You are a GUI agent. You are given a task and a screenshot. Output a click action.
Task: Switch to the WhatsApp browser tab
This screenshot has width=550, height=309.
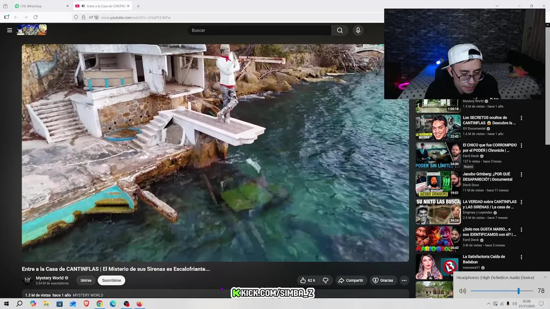pyautogui.click(x=42, y=6)
